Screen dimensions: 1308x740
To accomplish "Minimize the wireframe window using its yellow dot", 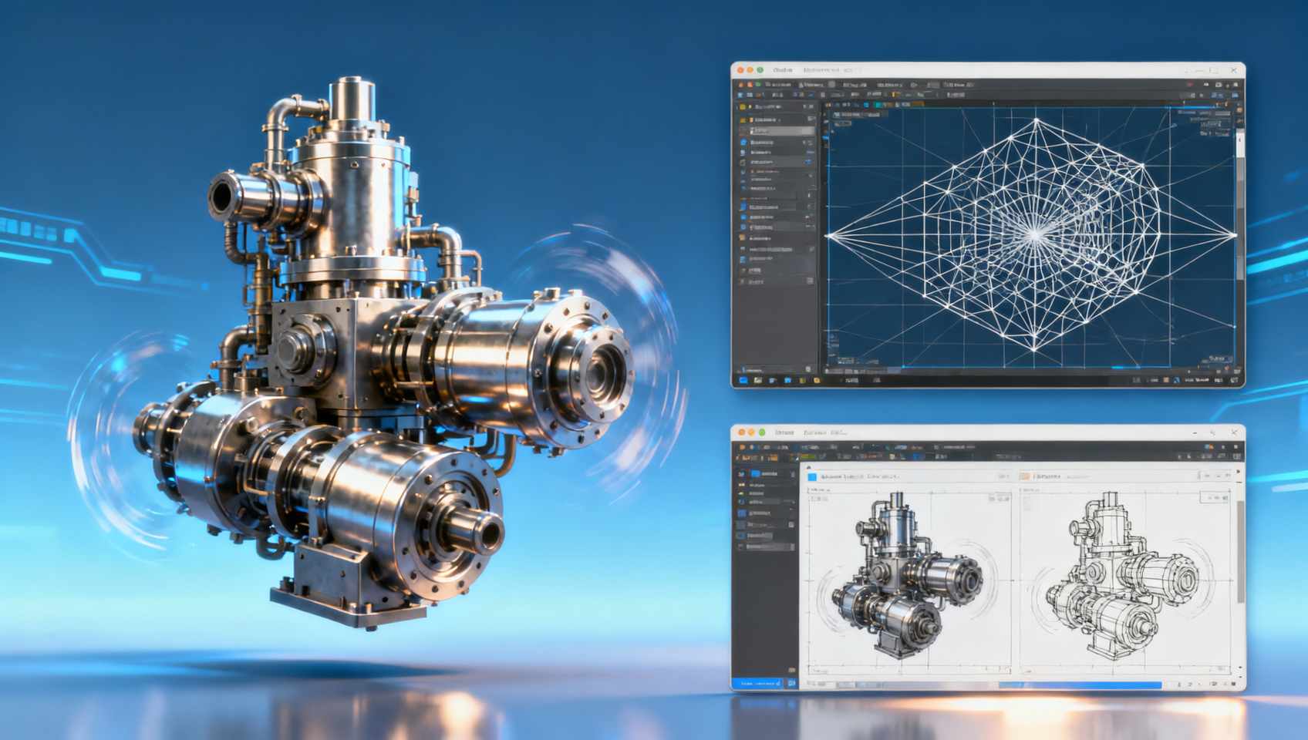I will tap(750, 70).
